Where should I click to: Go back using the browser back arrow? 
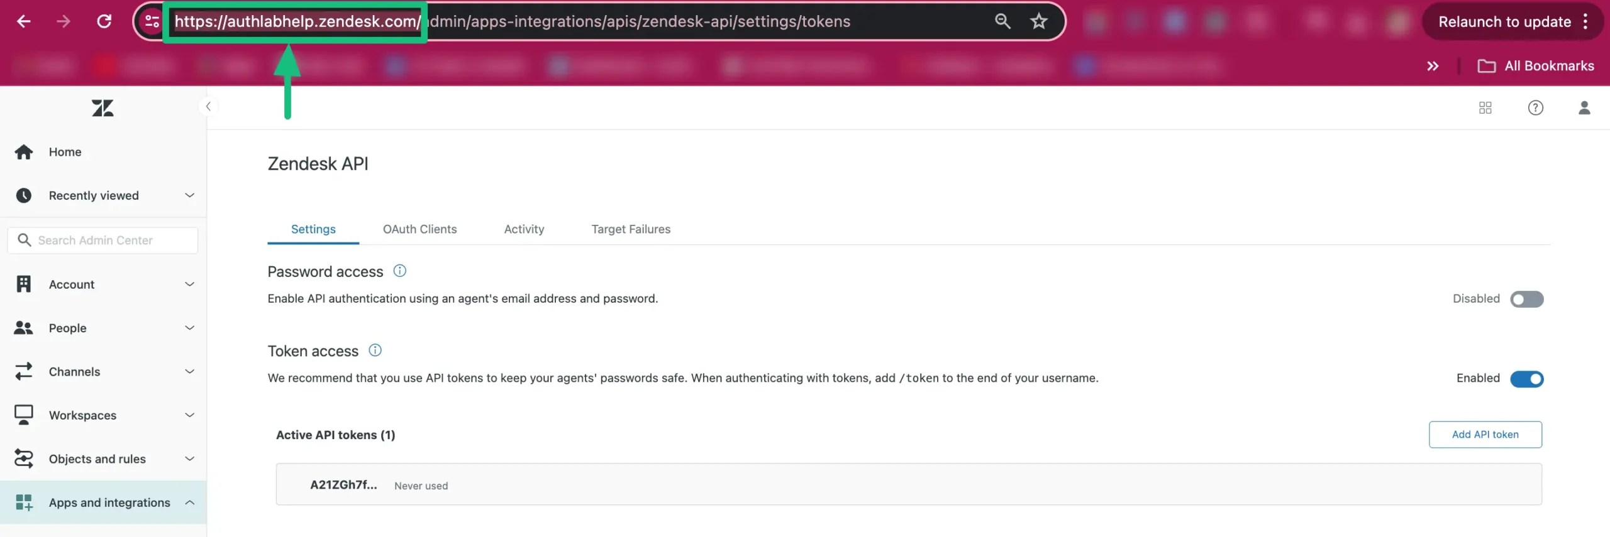[23, 21]
